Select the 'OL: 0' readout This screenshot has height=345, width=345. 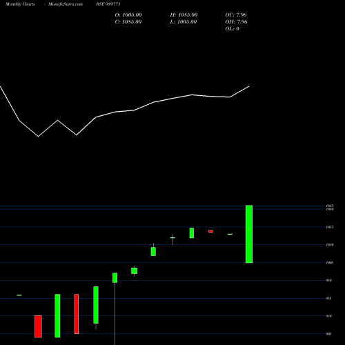[x=233, y=29]
